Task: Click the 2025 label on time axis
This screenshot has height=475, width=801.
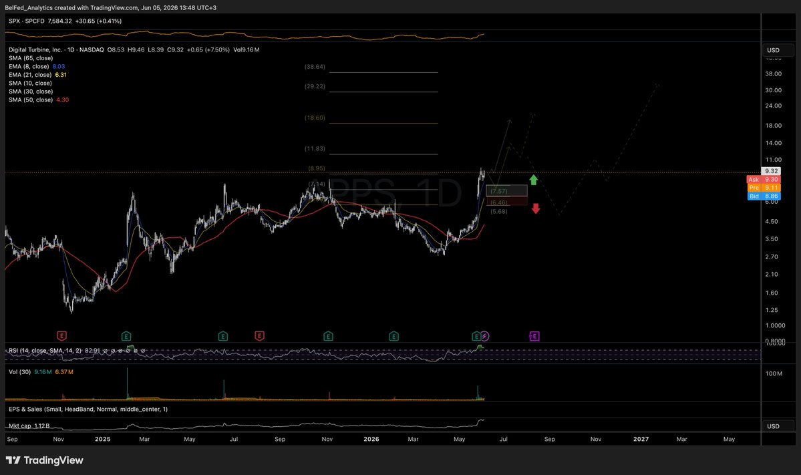Action: pyautogui.click(x=103, y=439)
